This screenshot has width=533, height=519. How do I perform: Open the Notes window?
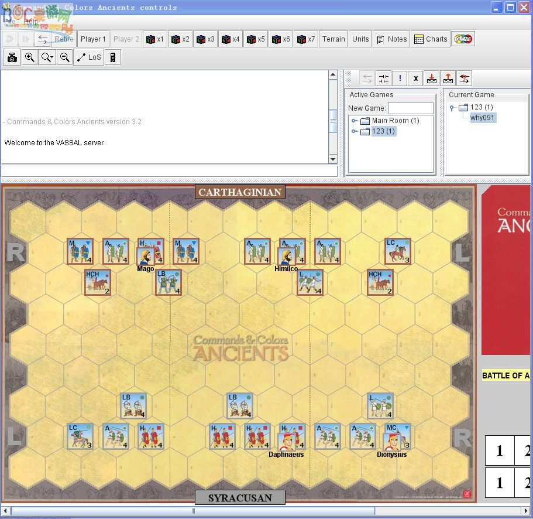click(391, 39)
